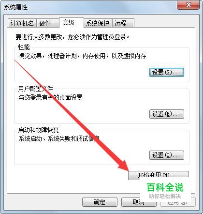Click the 助你轻松解决 watermark subtitle

point(165,196)
